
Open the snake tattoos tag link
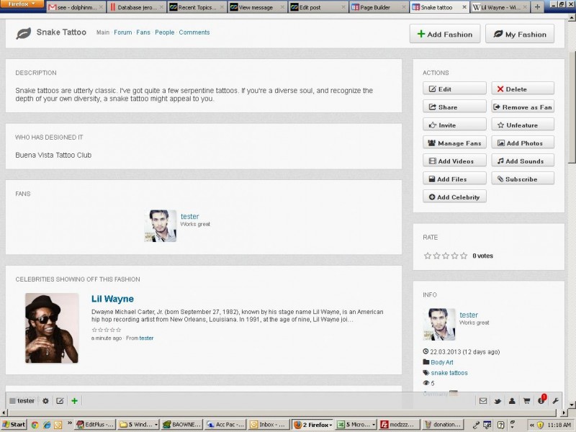coord(449,373)
